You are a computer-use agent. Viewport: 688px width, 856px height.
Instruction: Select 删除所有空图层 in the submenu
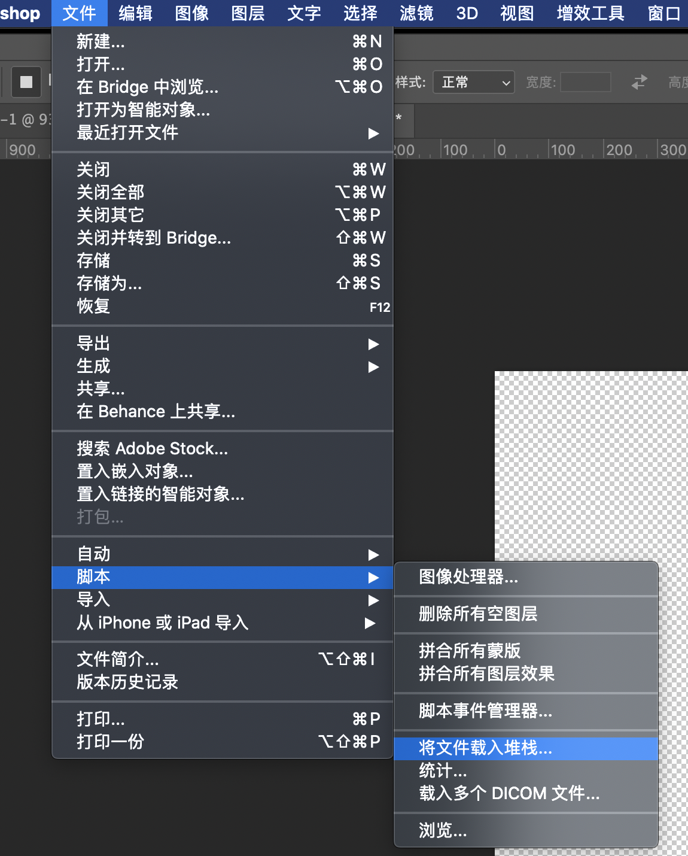tap(477, 614)
